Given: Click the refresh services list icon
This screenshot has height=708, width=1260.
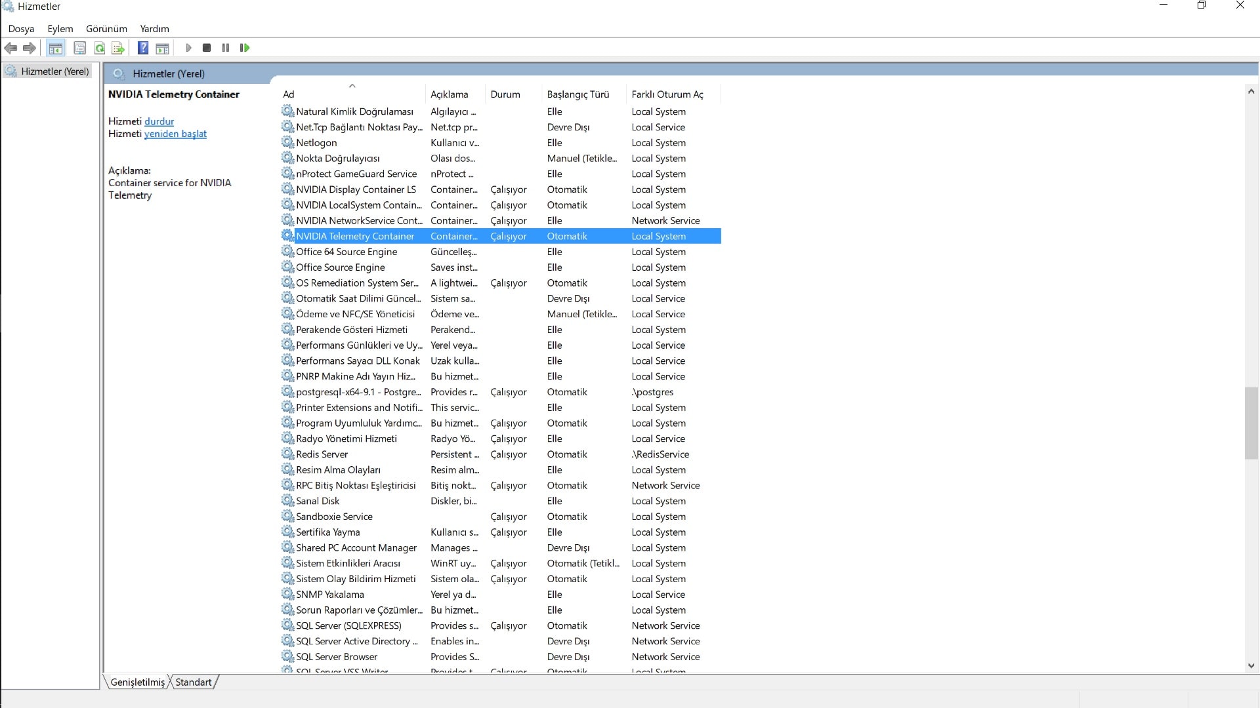Looking at the screenshot, I should pyautogui.click(x=98, y=48).
